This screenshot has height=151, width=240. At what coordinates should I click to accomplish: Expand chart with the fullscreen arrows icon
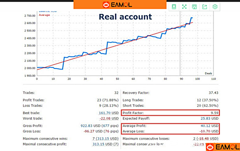click(x=184, y=7)
